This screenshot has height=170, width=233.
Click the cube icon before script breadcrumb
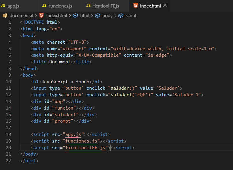click(x=121, y=16)
